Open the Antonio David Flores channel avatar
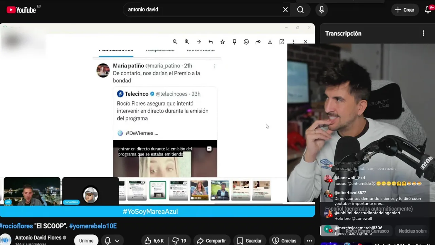 5,240
